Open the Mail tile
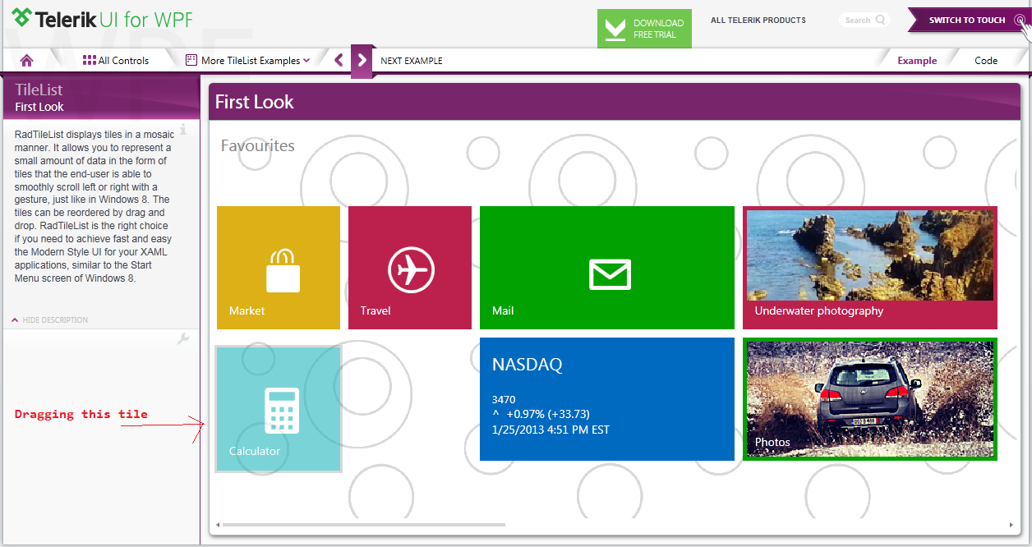Image resolution: width=1032 pixels, height=547 pixels. [607, 268]
